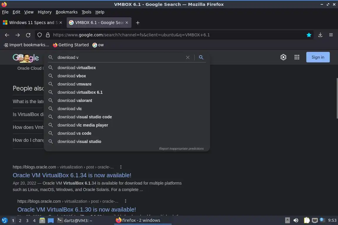This screenshot has width=338, height=225.
Task: Click the Sign in button
Action: tap(318, 57)
